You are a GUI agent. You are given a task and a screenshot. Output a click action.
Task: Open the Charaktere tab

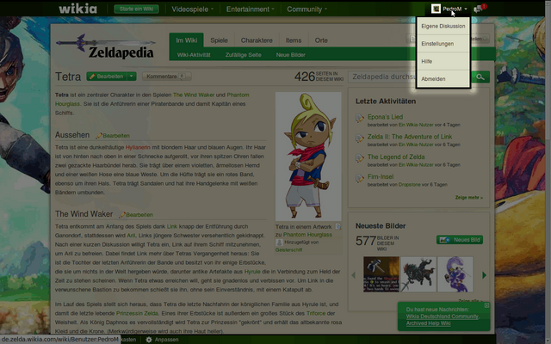[257, 40]
